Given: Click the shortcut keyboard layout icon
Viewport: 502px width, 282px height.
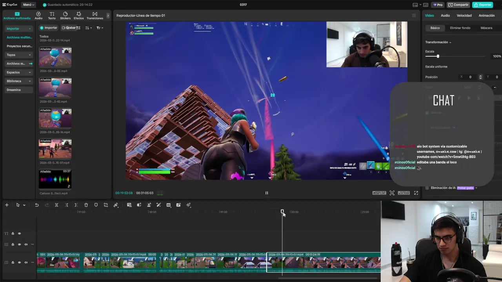Looking at the screenshot, I should pos(426,5).
